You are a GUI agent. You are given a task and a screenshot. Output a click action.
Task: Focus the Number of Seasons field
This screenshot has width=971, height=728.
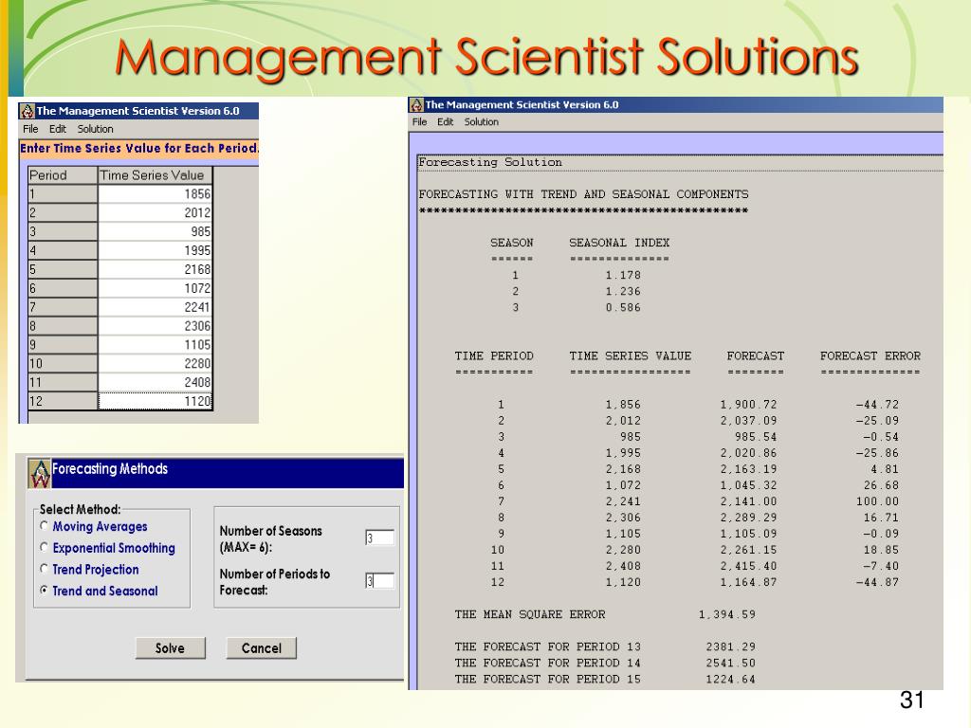(379, 538)
